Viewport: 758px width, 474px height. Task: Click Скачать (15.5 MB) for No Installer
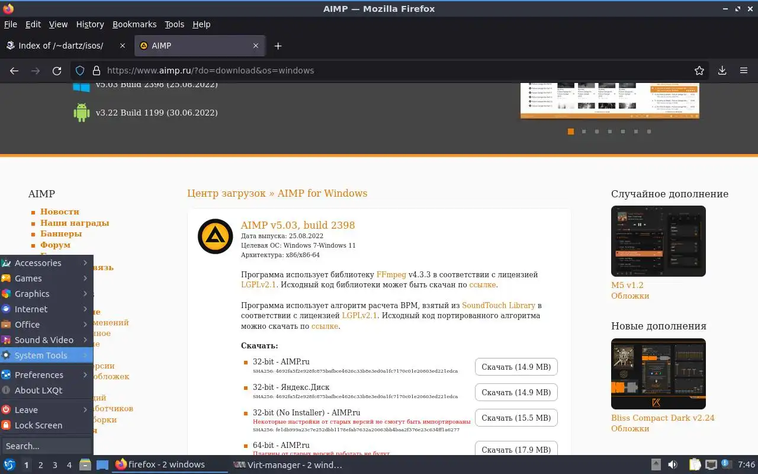(x=516, y=418)
